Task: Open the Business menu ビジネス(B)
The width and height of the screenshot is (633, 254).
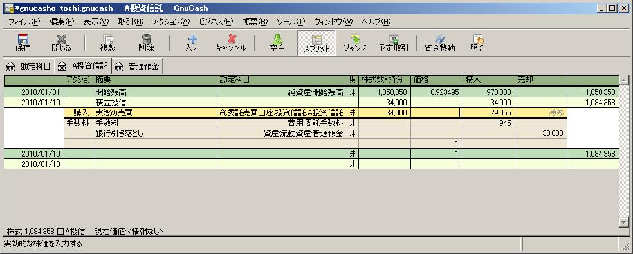Action: point(216,22)
